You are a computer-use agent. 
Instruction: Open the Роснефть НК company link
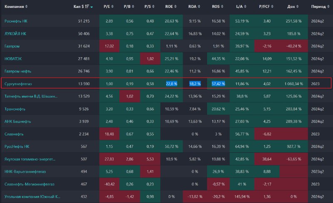click(16, 21)
